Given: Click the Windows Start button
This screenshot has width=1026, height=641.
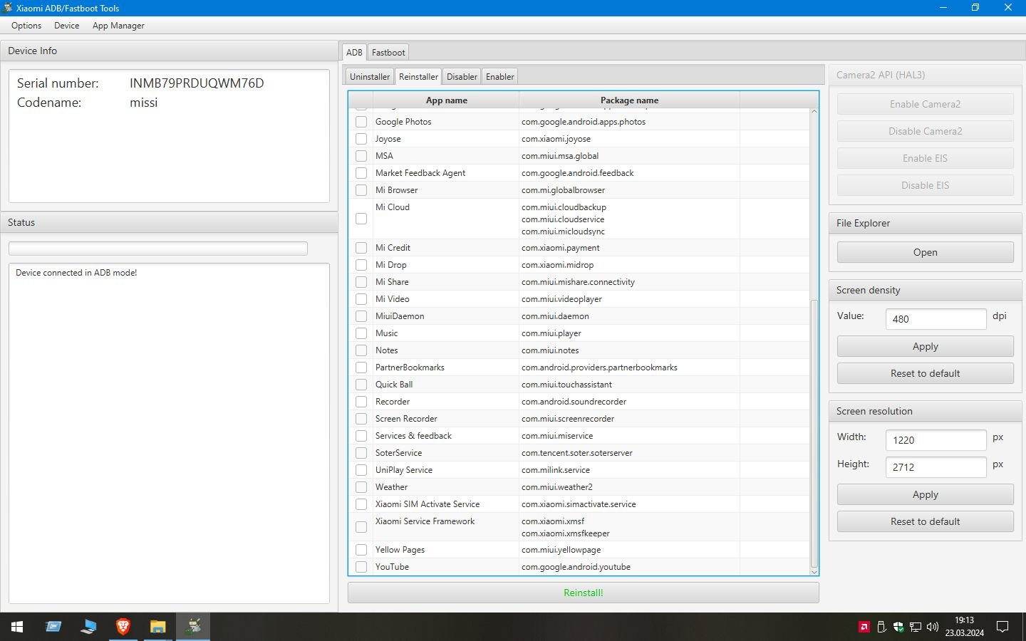Looking at the screenshot, I should [x=17, y=627].
